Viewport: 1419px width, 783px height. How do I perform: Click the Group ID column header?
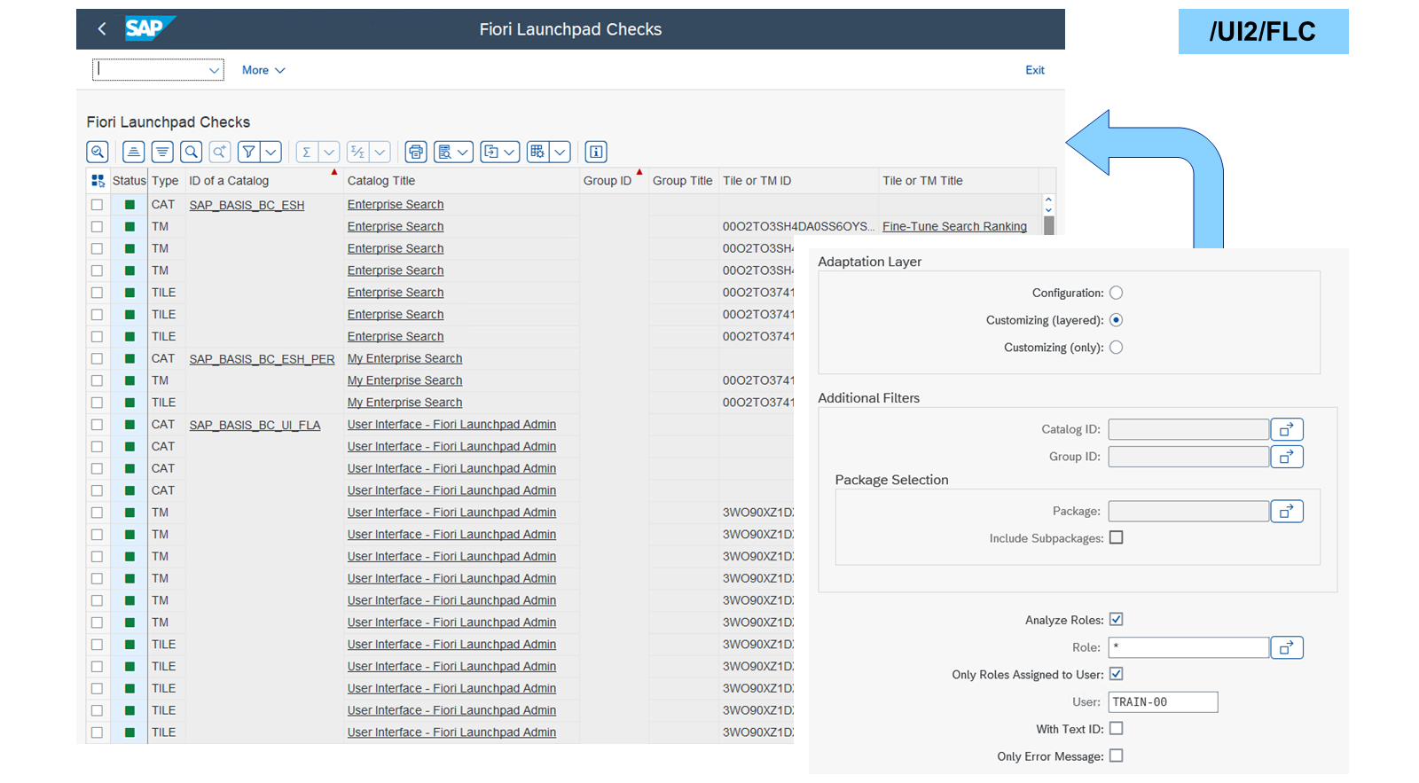click(614, 181)
